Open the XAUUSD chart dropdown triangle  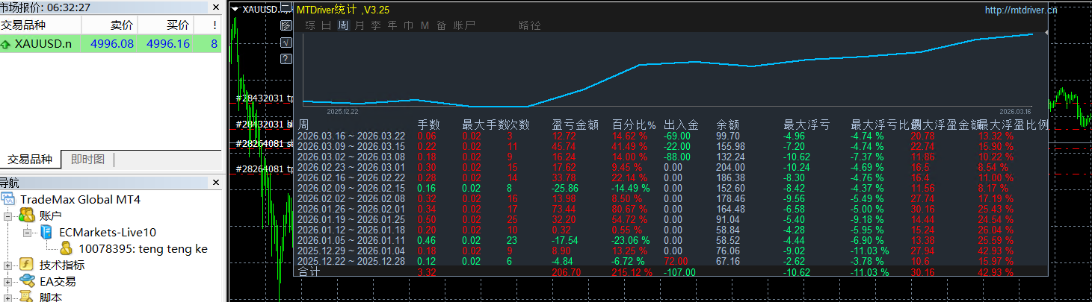(x=235, y=10)
